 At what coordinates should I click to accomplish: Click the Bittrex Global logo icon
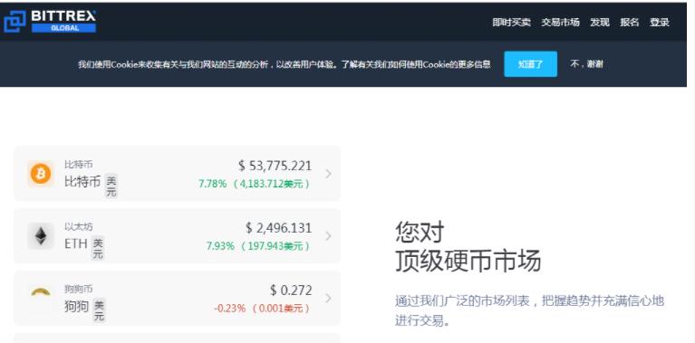[x=14, y=22]
